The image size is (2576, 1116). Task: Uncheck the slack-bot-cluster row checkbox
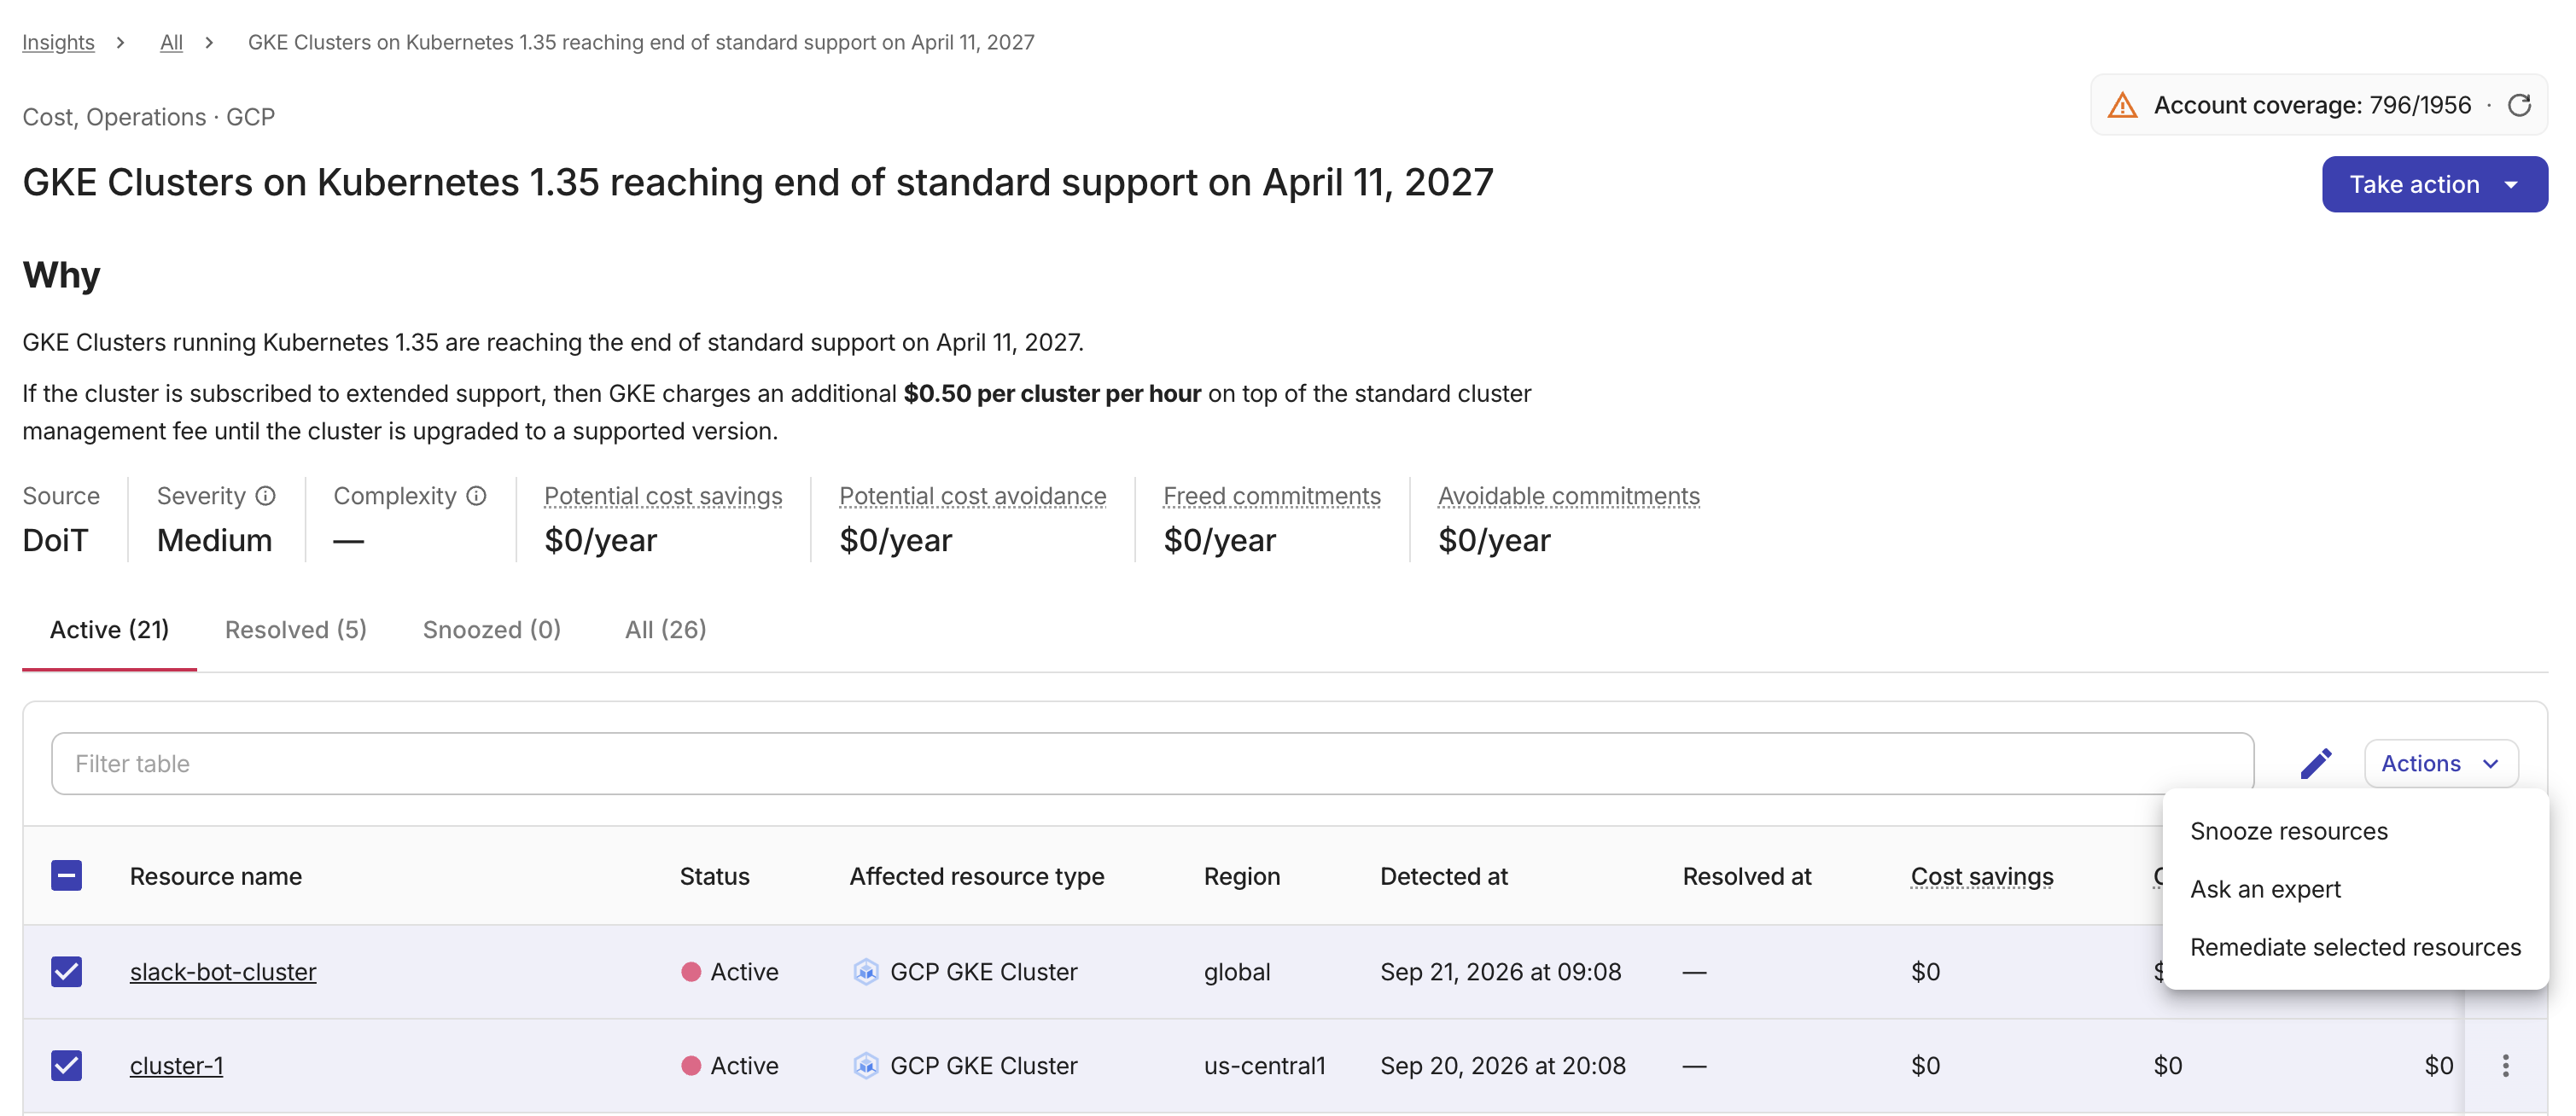pyautogui.click(x=66, y=971)
